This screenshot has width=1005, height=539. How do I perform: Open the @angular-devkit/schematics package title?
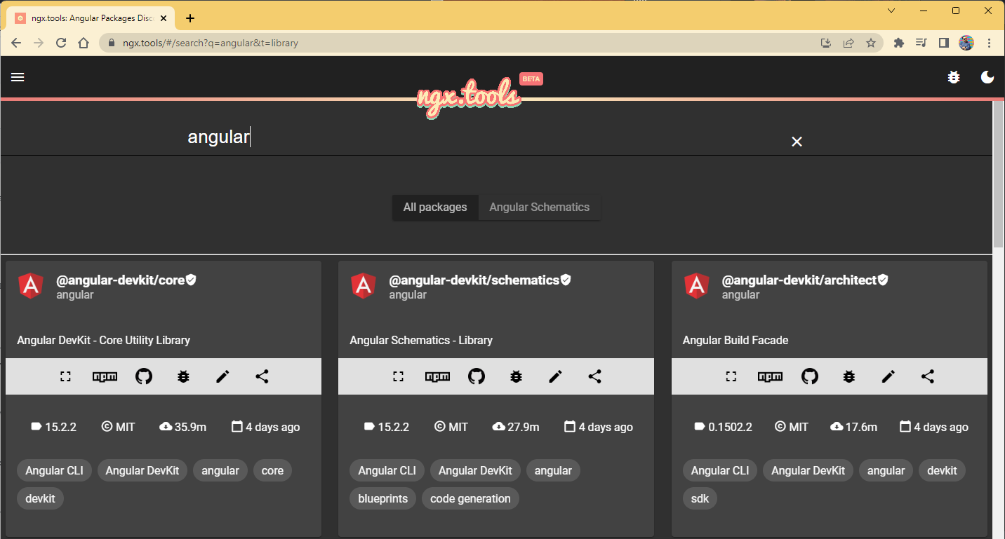pos(474,280)
